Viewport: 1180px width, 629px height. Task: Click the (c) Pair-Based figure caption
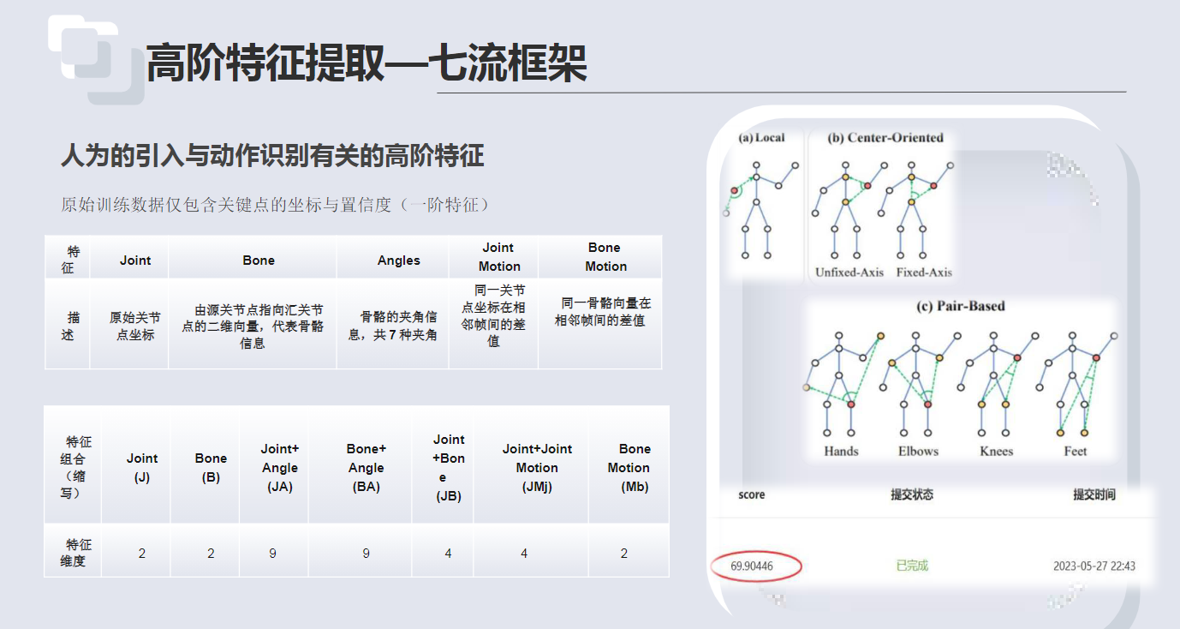click(961, 306)
